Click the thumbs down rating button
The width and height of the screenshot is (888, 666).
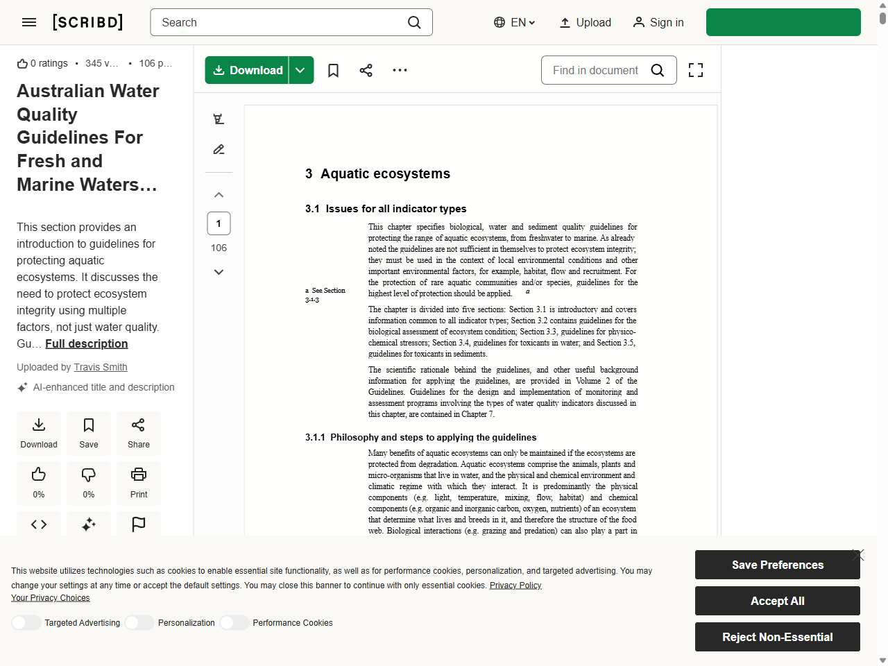coord(89,482)
